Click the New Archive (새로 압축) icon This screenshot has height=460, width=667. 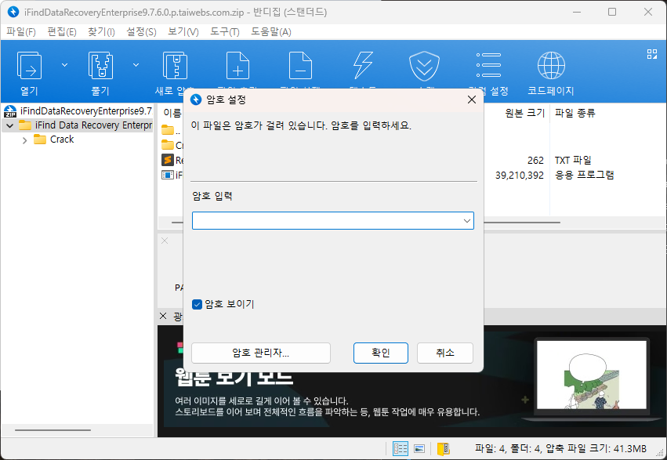(x=175, y=66)
